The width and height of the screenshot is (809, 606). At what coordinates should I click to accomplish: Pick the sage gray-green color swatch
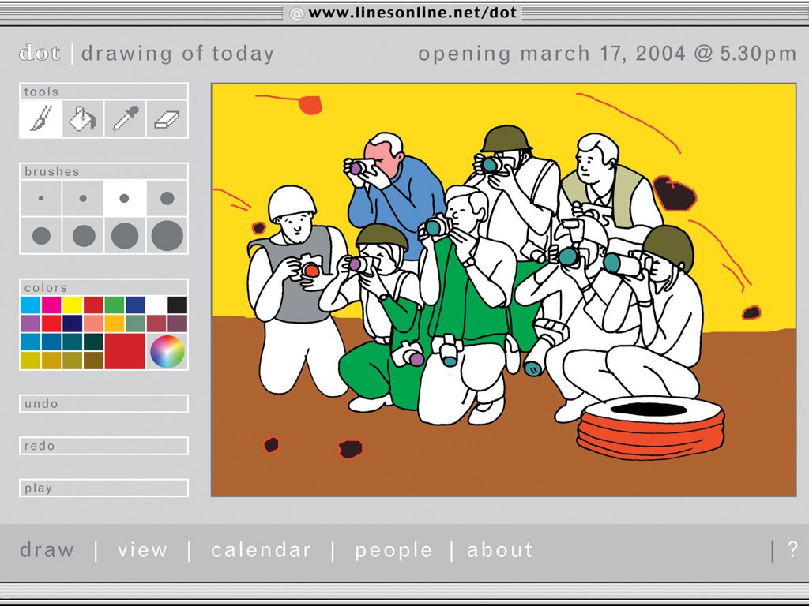(x=136, y=323)
